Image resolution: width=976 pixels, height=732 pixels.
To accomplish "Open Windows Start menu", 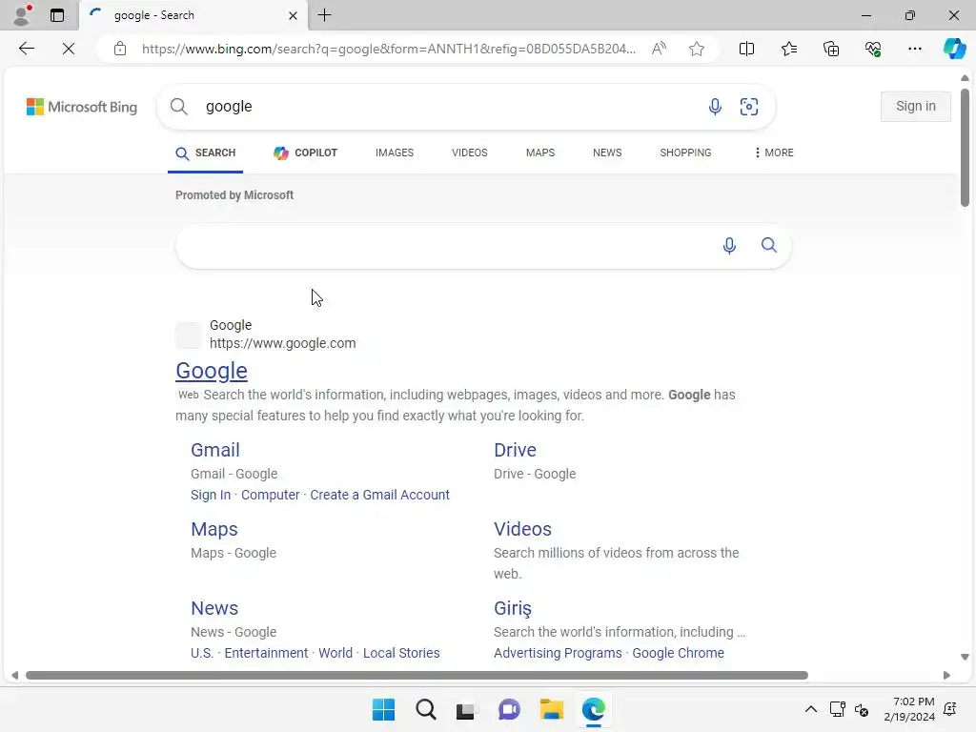I will pos(383,709).
